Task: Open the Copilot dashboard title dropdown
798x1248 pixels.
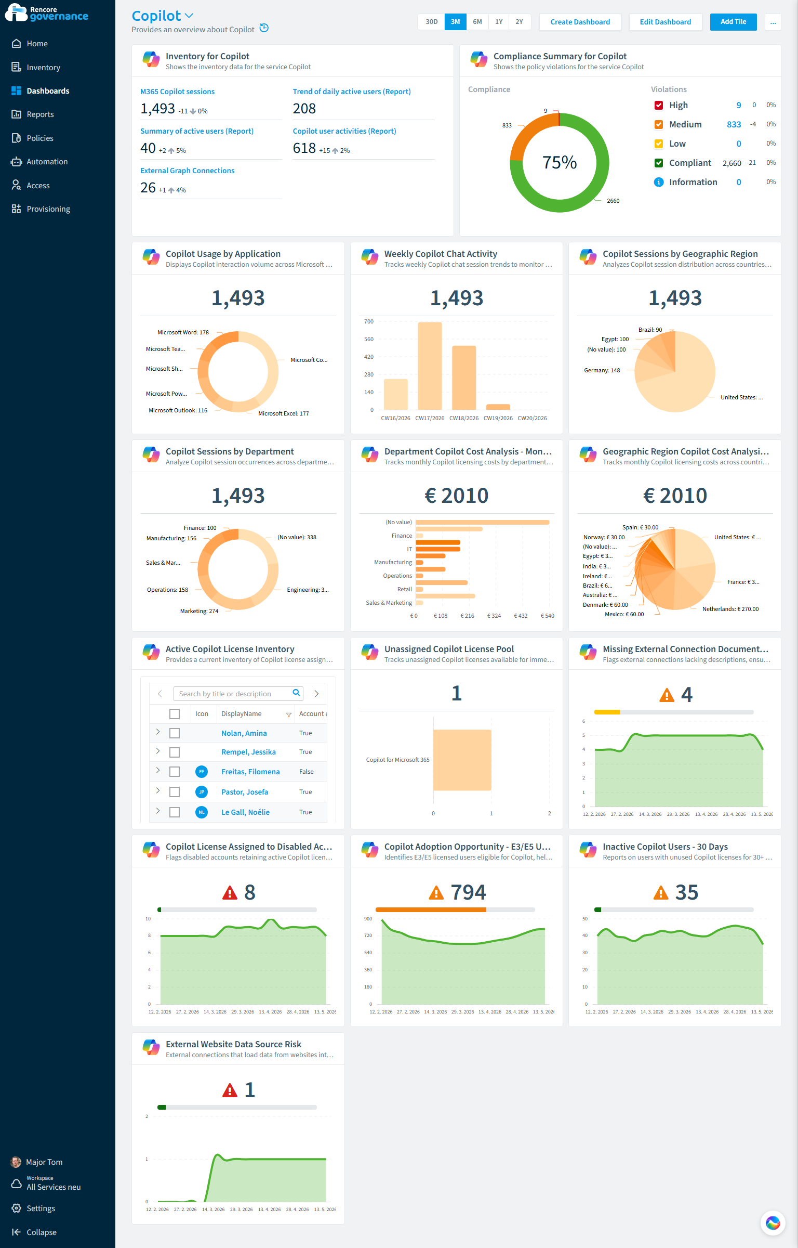Action: (x=189, y=16)
